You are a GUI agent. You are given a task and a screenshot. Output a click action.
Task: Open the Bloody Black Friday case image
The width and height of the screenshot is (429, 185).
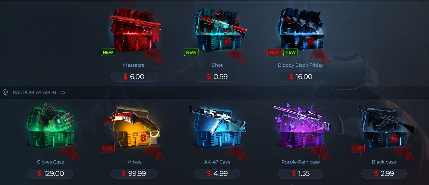click(302, 31)
